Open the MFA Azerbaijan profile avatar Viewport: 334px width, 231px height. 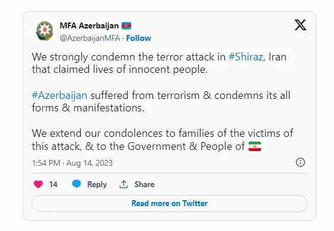point(44,31)
